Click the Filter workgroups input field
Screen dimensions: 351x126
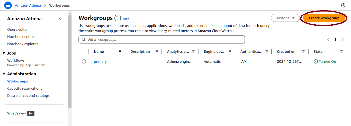(x=162, y=39)
